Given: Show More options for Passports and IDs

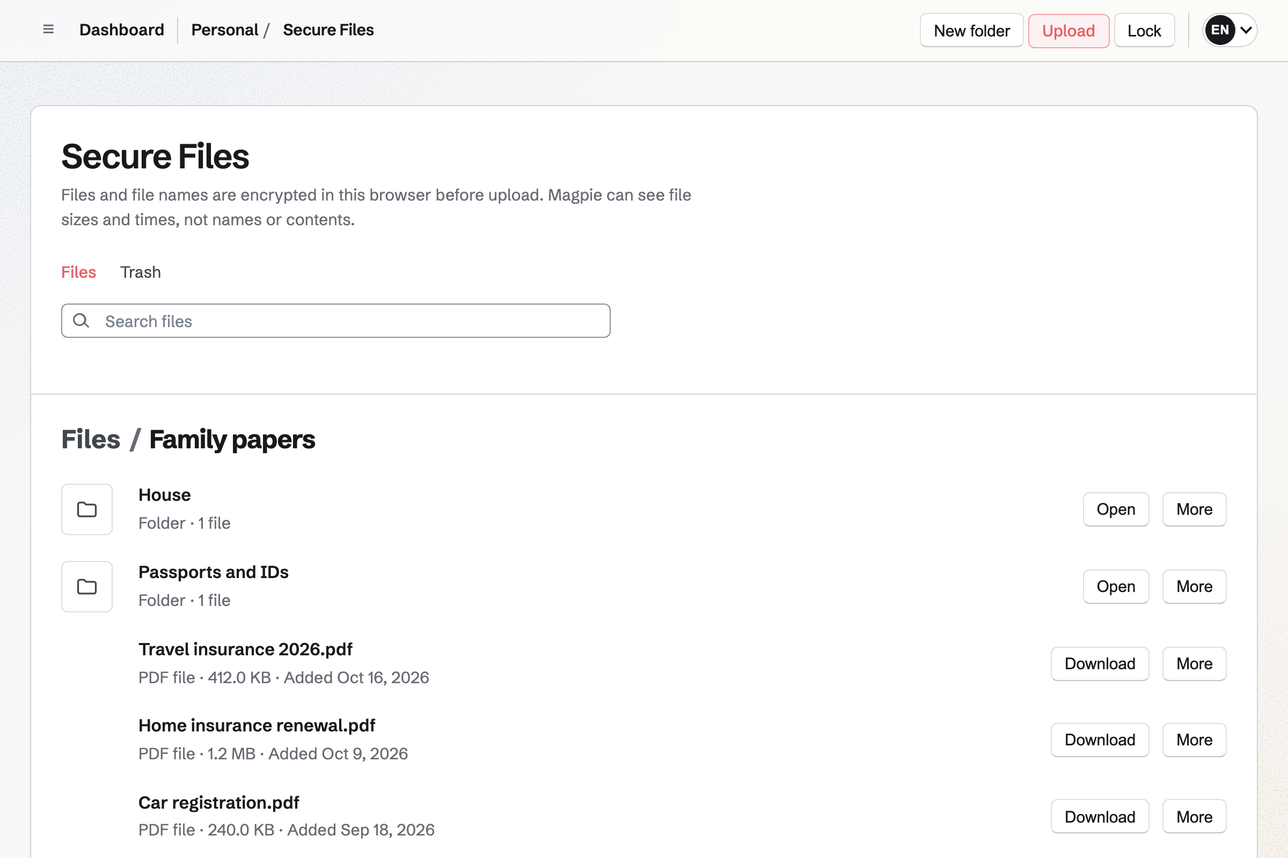Looking at the screenshot, I should [1194, 587].
